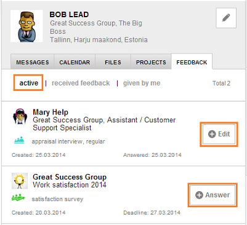This screenshot has width=247, height=225.
Task: Answer the Work satisfaction 2014 survey
Action: 213,195
